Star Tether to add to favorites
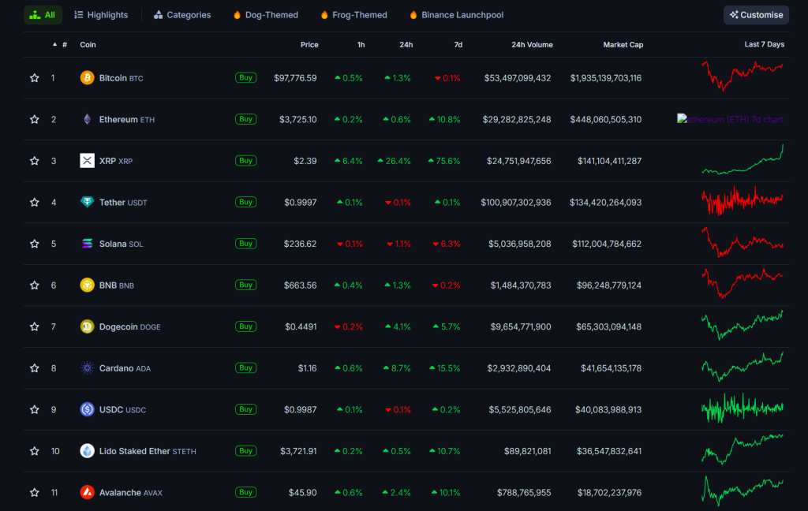This screenshot has width=808, height=511. click(35, 203)
